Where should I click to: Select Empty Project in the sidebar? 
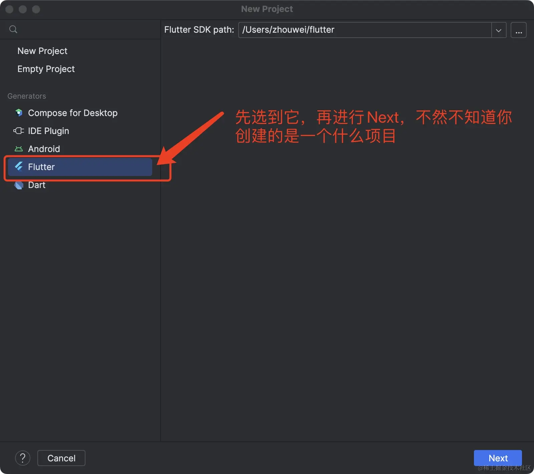[80, 69]
